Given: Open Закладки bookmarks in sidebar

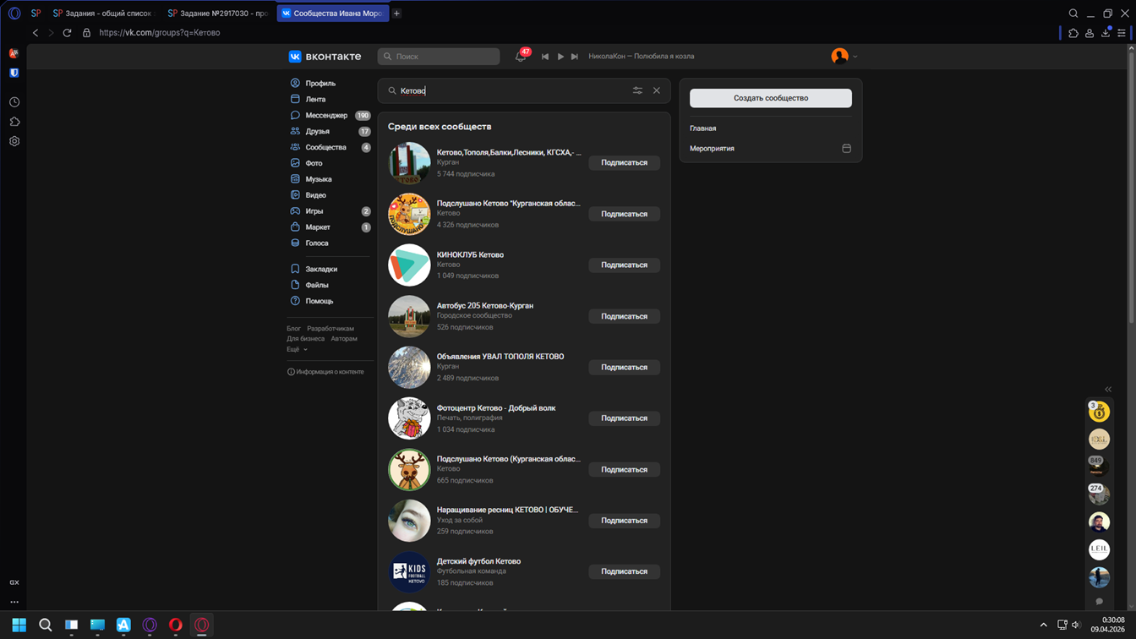Looking at the screenshot, I should [320, 269].
